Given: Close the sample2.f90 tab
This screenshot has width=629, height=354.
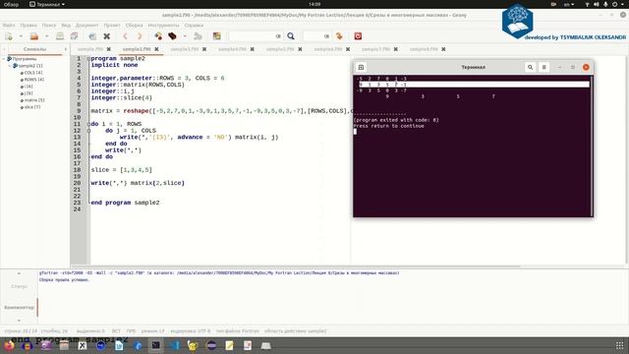Looking at the screenshot, I should click(x=156, y=49).
